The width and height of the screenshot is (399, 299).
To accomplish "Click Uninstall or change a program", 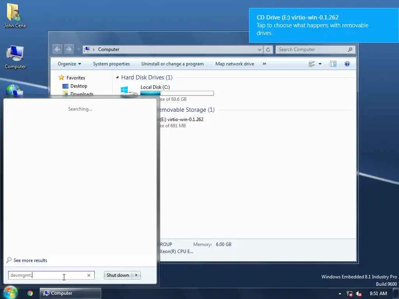I will (x=173, y=64).
